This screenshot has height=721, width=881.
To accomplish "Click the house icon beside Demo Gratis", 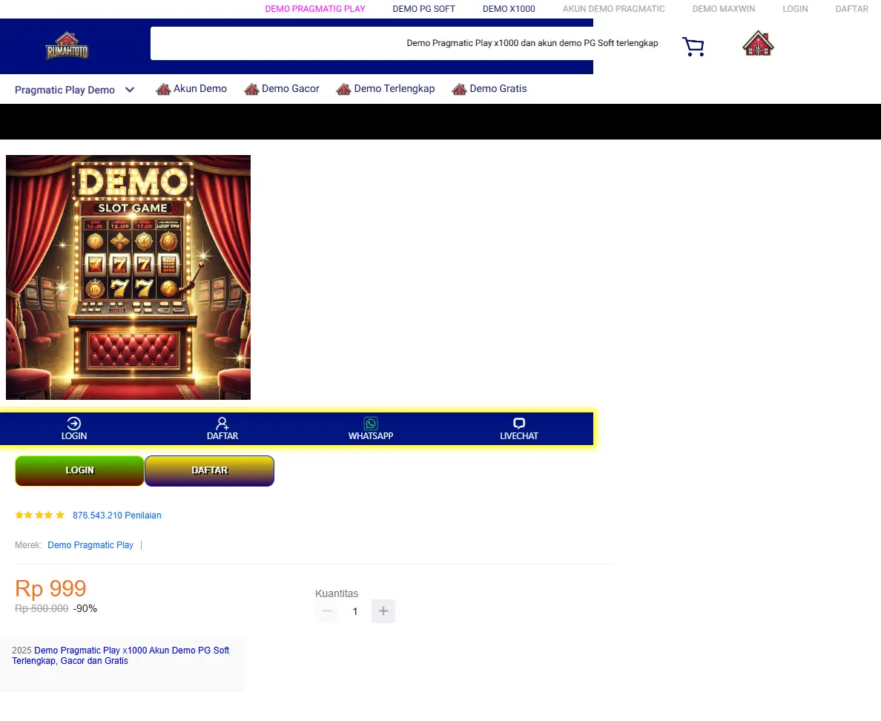I will pos(460,89).
